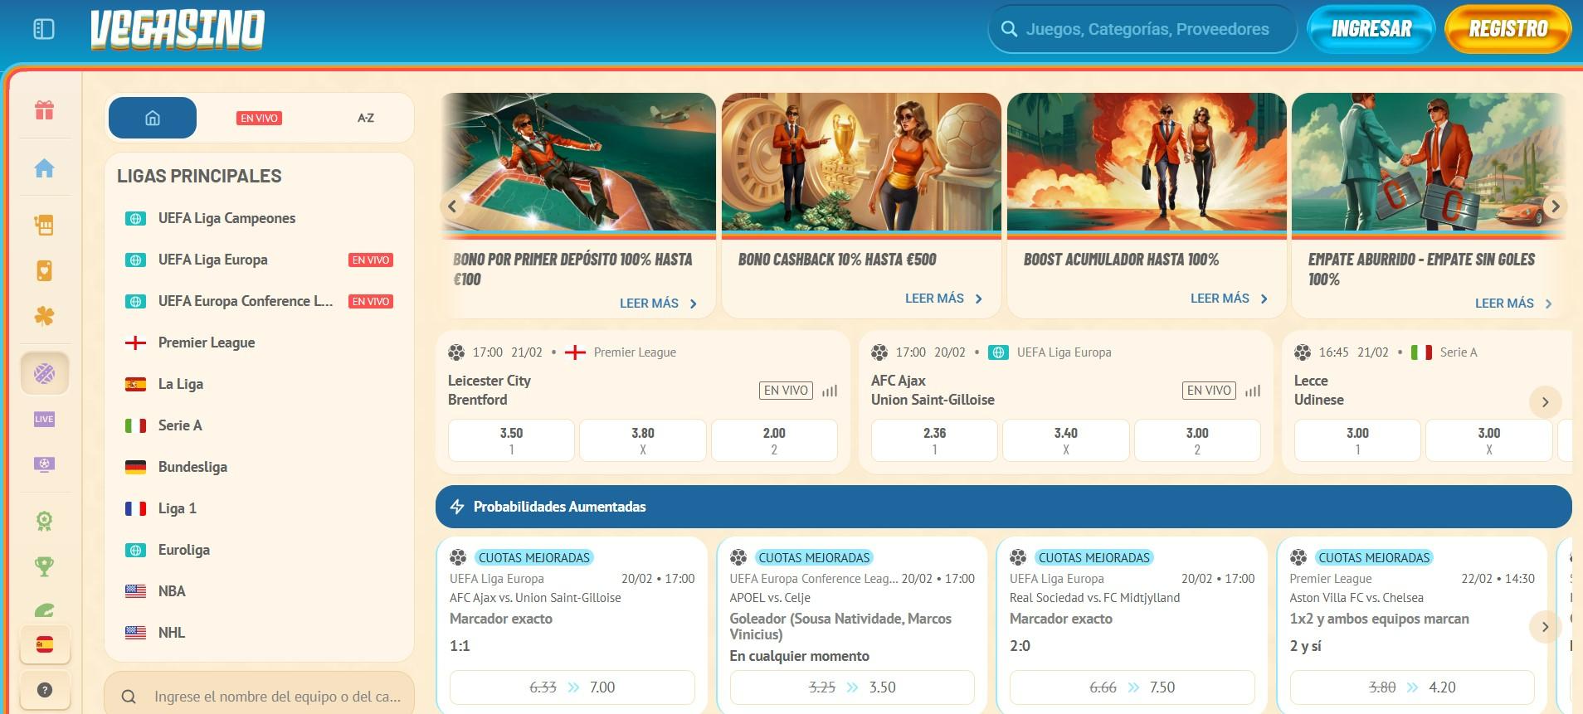Select boosted 7.50 odds Real Sociedad 2:0

(x=1132, y=687)
